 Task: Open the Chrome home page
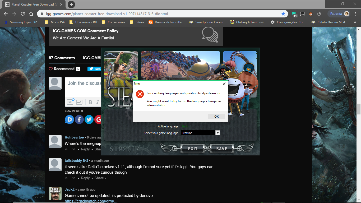(x=31, y=14)
